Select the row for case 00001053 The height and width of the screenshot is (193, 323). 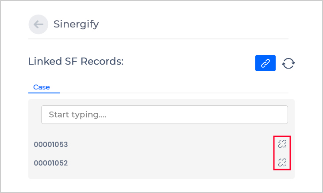161,144
